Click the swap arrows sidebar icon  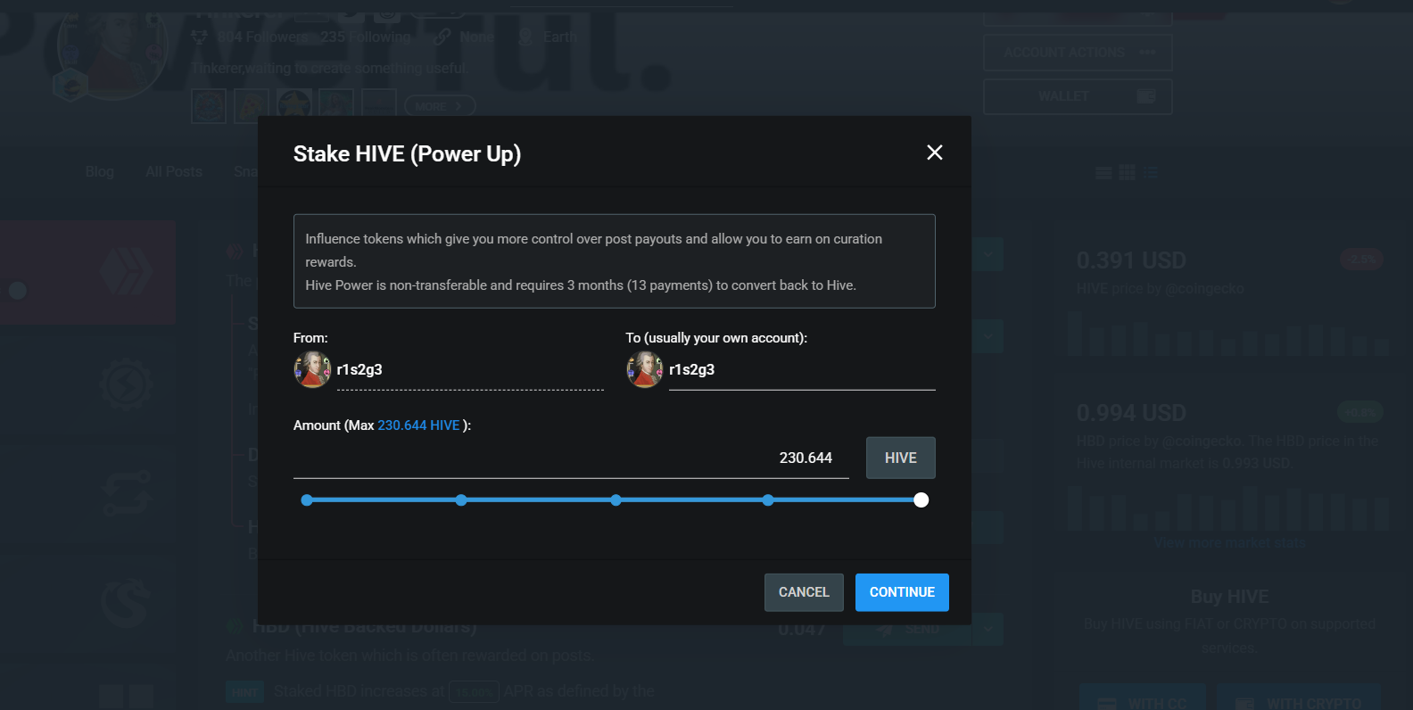point(125,494)
